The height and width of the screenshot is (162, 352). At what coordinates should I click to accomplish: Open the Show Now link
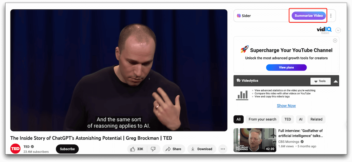[286, 105]
